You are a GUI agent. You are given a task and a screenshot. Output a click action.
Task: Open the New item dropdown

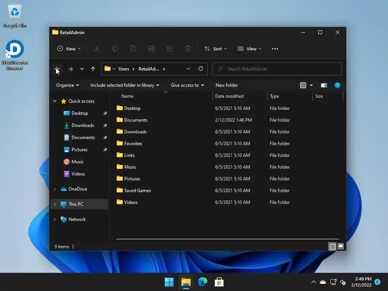point(69,49)
